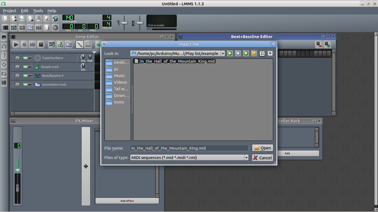Open the Tools menu
The image size is (378, 212).
[x=38, y=11]
